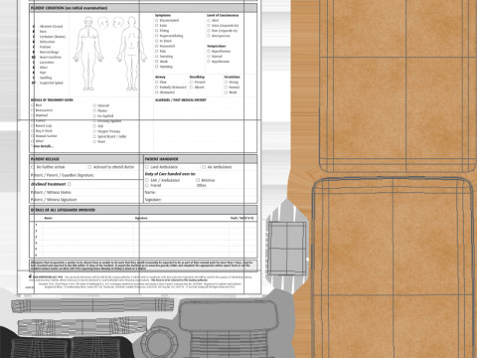Tick the 'Declined treatment' checkbox
This screenshot has width=477, height=358.
click(x=70, y=184)
